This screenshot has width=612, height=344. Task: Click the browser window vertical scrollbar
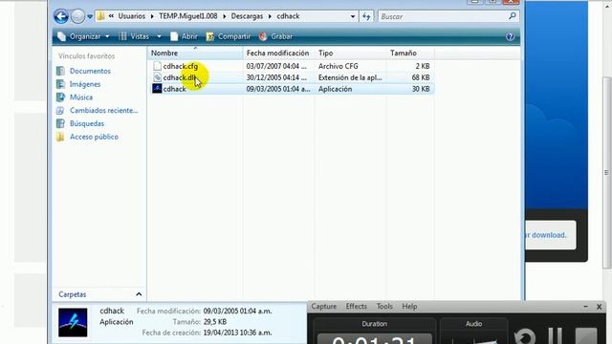coord(606,172)
